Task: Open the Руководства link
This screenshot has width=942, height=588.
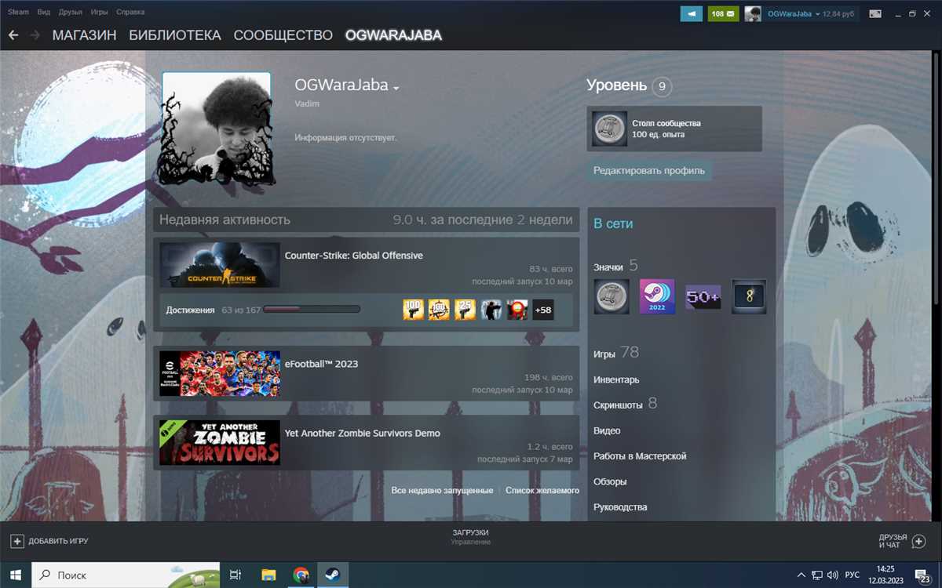Action: pos(620,506)
